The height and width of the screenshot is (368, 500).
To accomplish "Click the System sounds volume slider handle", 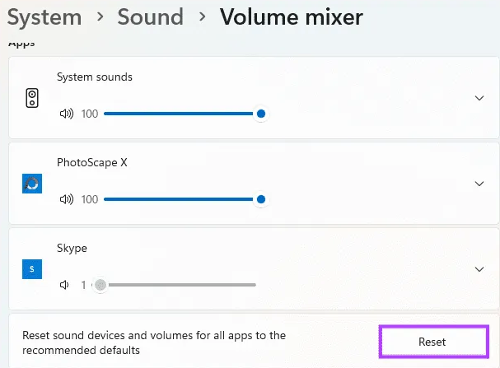I will point(261,114).
